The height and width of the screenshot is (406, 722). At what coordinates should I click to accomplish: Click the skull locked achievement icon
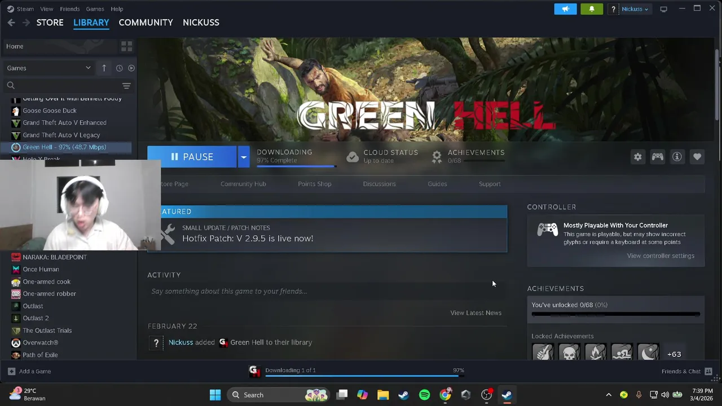569,353
